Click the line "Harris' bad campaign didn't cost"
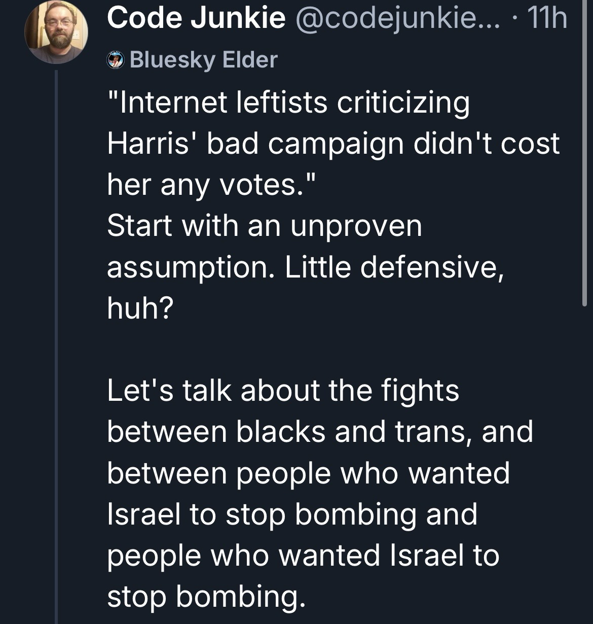593x624 pixels. click(333, 144)
